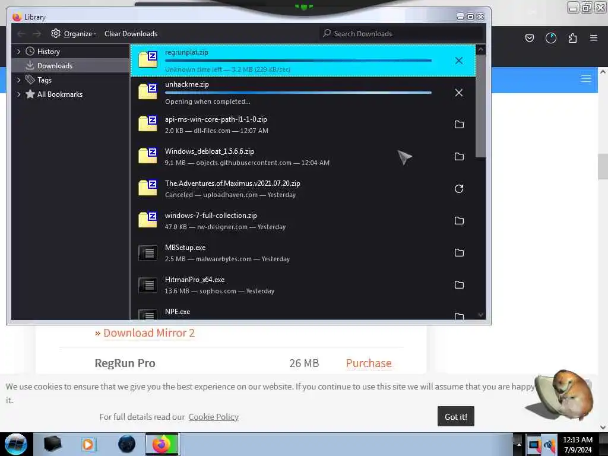Cancel the unhackme.zip download
This screenshot has height=456, width=608.
(459, 93)
